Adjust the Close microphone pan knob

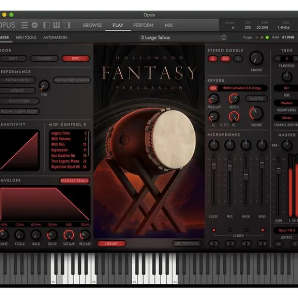pyautogui.click(x=214, y=145)
